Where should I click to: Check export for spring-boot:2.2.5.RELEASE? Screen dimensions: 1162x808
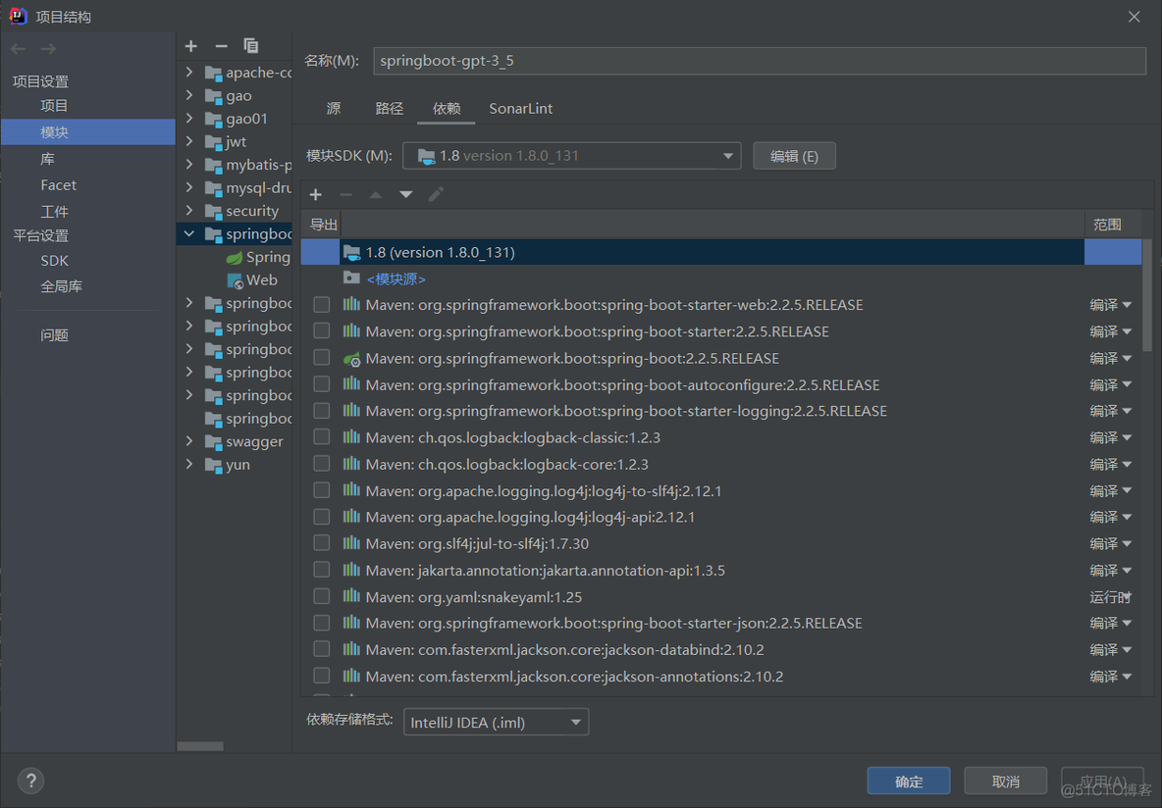click(x=322, y=358)
